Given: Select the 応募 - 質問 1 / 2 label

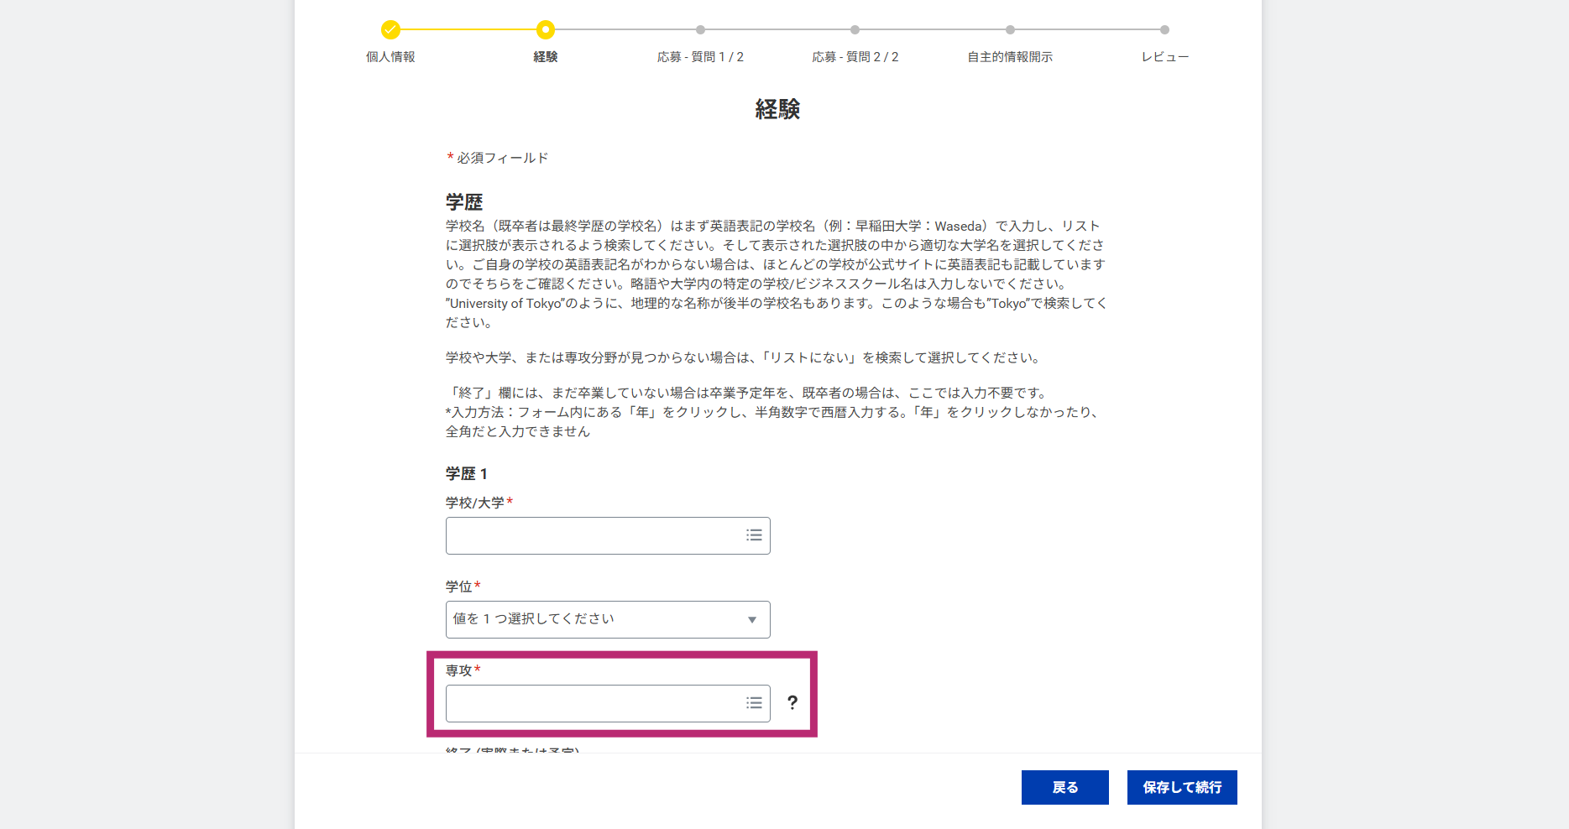Looking at the screenshot, I should [700, 57].
